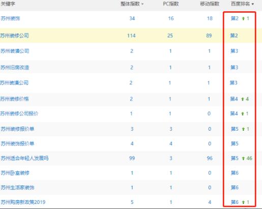
Task: Click overall index 114 for 苏州装修公司
Action: coord(131,36)
